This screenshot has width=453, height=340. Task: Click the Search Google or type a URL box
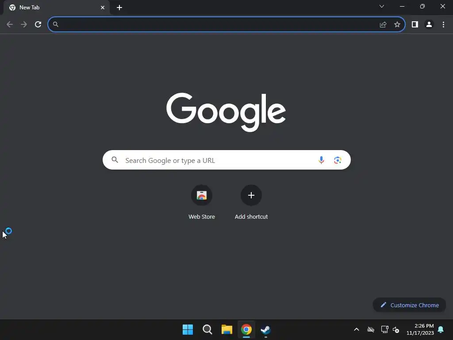coord(226,160)
